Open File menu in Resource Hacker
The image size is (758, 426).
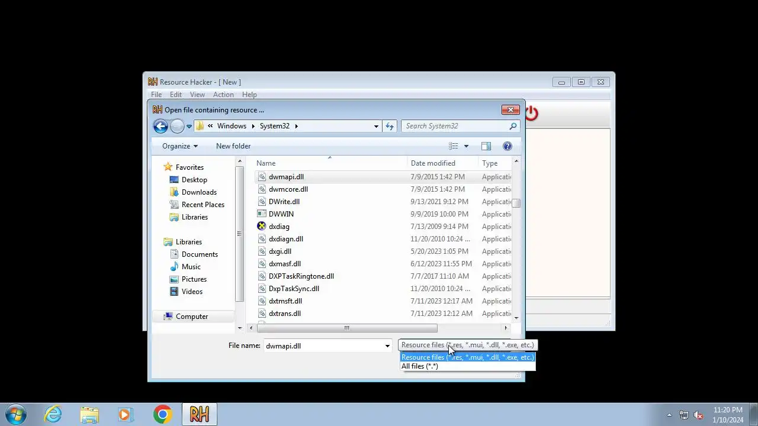(x=156, y=95)
